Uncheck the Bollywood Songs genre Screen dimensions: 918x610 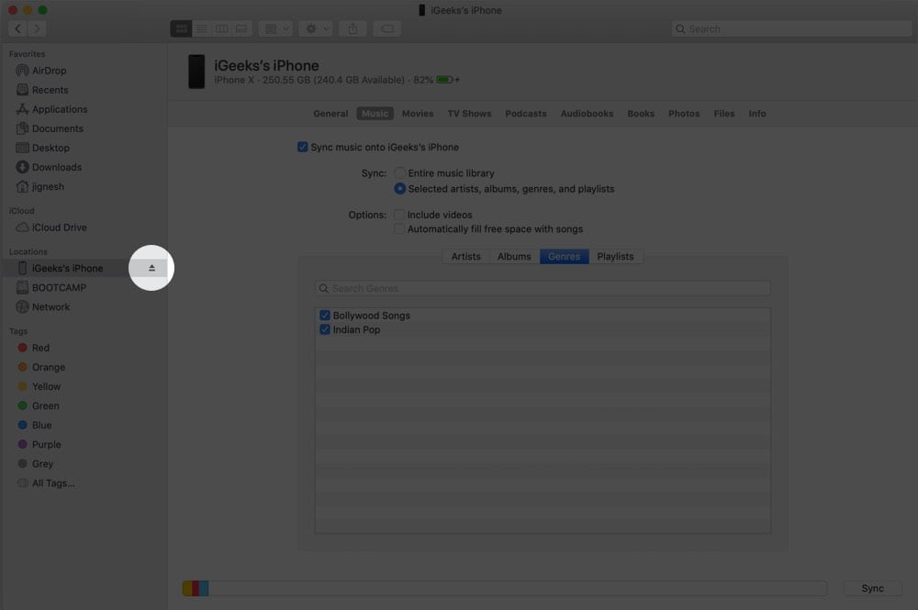(325, 316)
